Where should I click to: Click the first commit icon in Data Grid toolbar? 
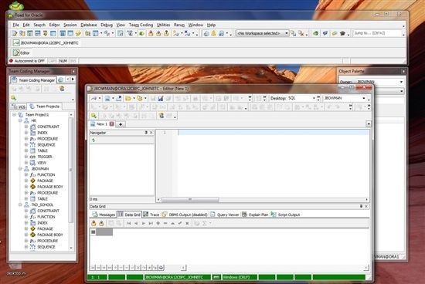(x=93, y=223)
